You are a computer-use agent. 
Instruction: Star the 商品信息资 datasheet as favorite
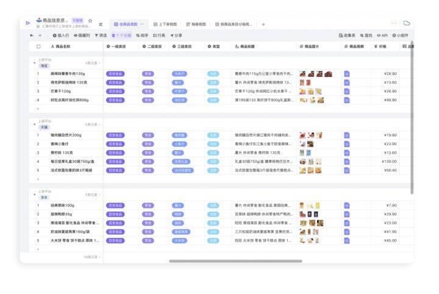tap(90, 21)
